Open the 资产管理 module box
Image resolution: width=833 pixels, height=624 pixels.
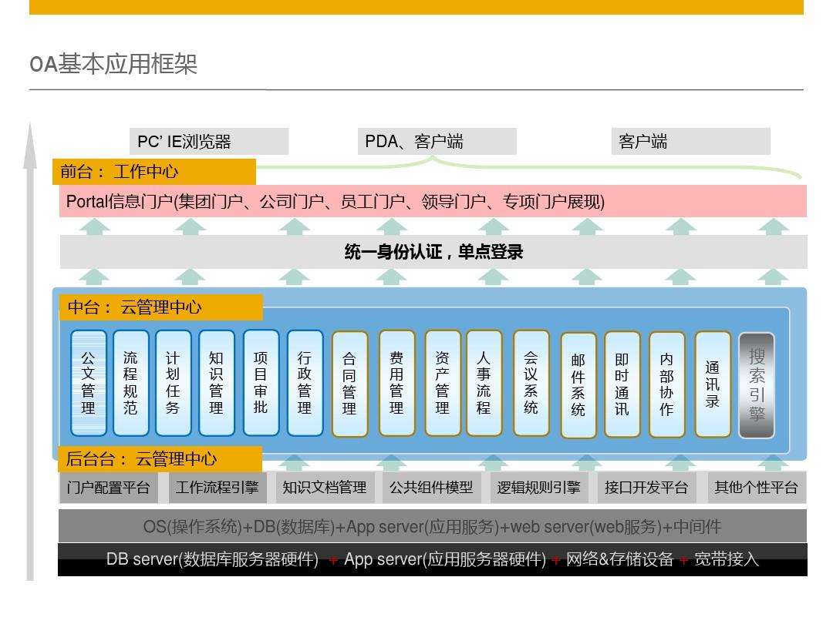(443, 383)
